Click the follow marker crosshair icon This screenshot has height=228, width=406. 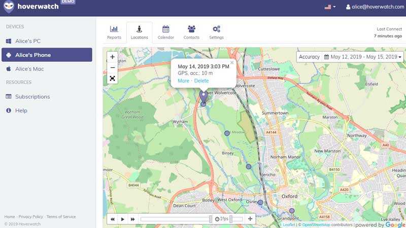tap(250, 219)
